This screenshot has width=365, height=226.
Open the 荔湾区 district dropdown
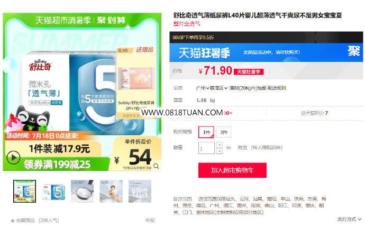point(218,88)
